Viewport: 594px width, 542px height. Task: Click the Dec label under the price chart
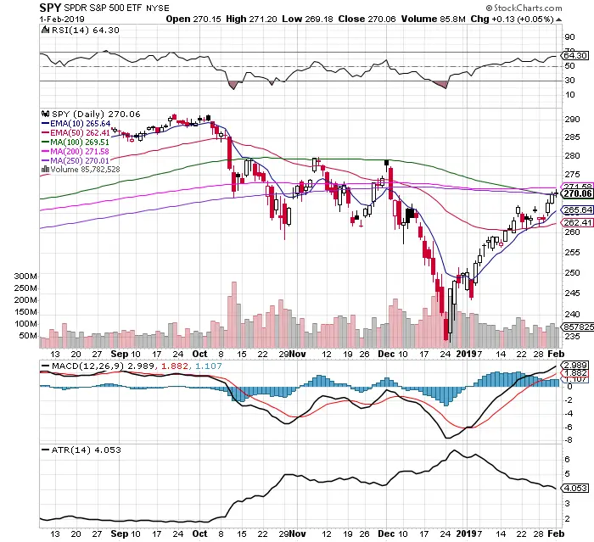386,354
